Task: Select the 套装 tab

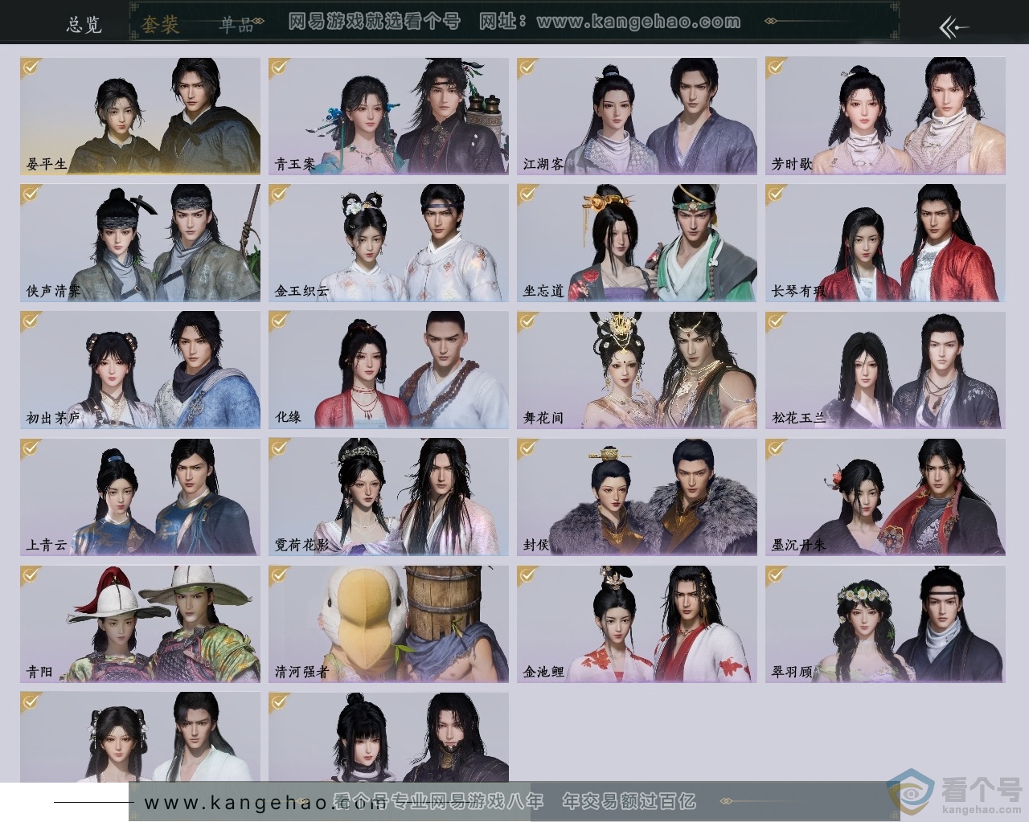Action: pyautogui.click(x=160, y=24)
